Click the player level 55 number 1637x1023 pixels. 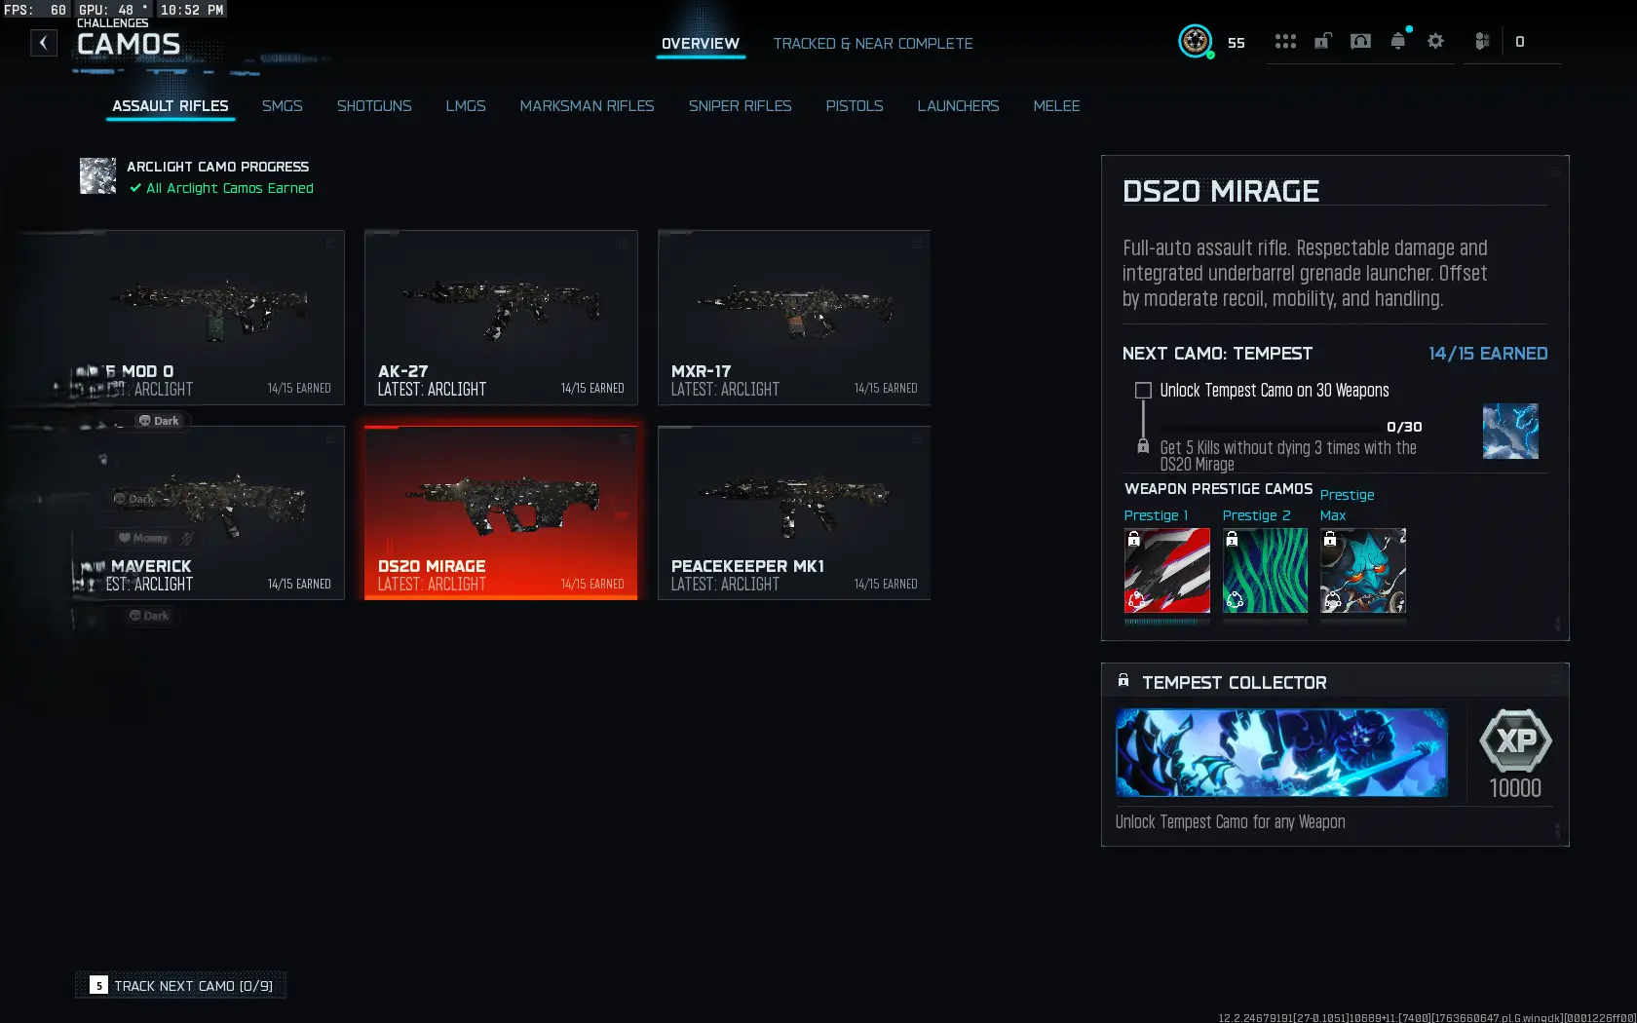pos(1237,43)
